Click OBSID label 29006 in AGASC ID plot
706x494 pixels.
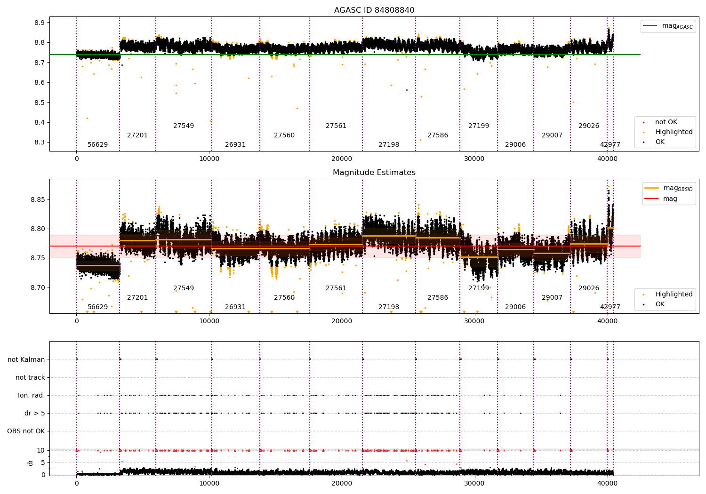click(515, 145)
